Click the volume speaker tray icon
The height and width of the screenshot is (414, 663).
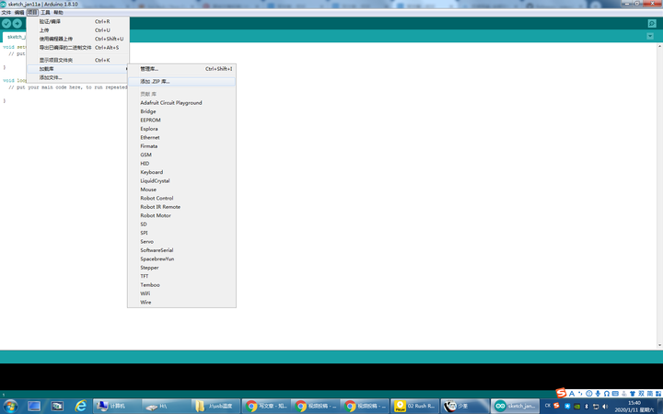click(605, 407)
